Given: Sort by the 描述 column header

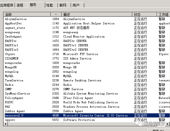Looking at the screenshot, I should click(97, 14).
